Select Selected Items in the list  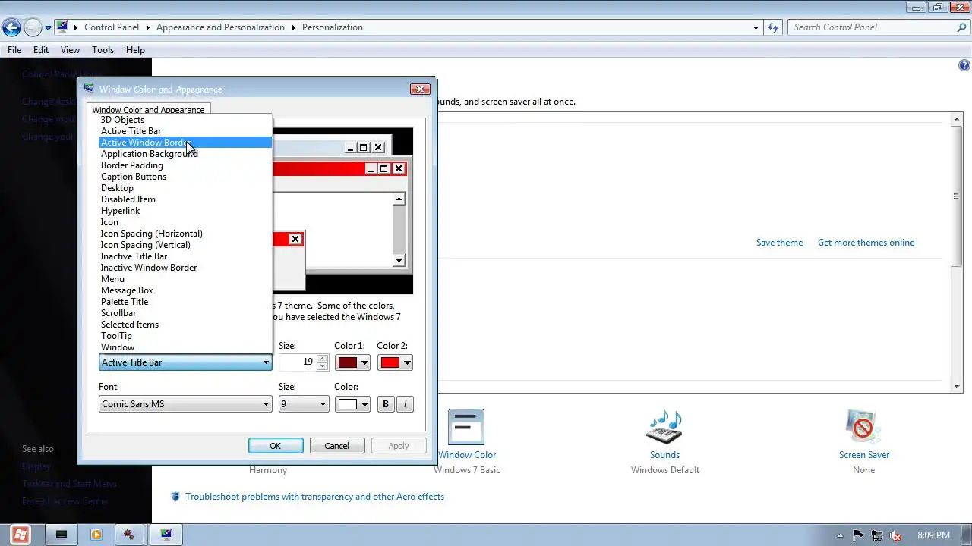[185, 325]
